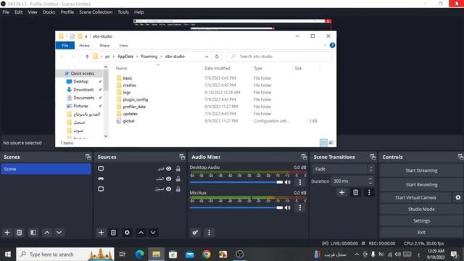This screenshot has width=464, height=261.
Task: Toggle lock on first source
Action: 178,169
